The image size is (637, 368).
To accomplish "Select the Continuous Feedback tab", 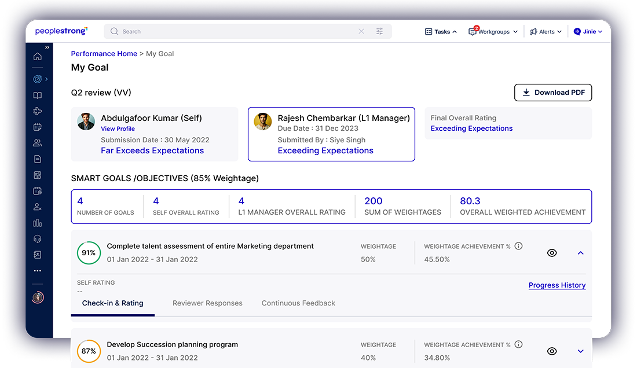I will [x=298, y=303].
